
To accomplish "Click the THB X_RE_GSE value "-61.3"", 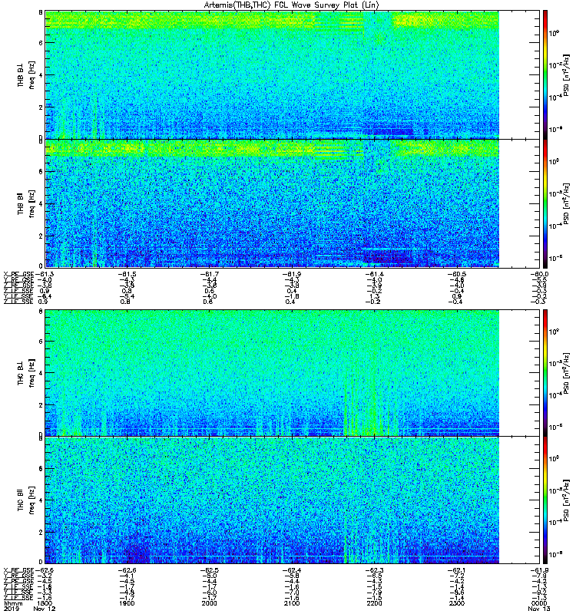I will pyautogui.click(x=44, y=274).
